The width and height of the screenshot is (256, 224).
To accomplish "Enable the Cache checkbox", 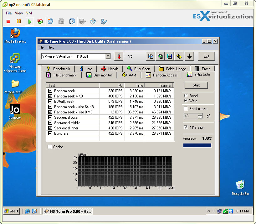I will [x=50, y=147].
